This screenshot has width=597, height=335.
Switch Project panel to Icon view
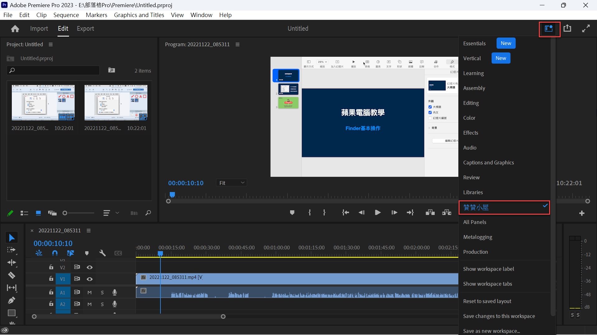tap(38, 213)
